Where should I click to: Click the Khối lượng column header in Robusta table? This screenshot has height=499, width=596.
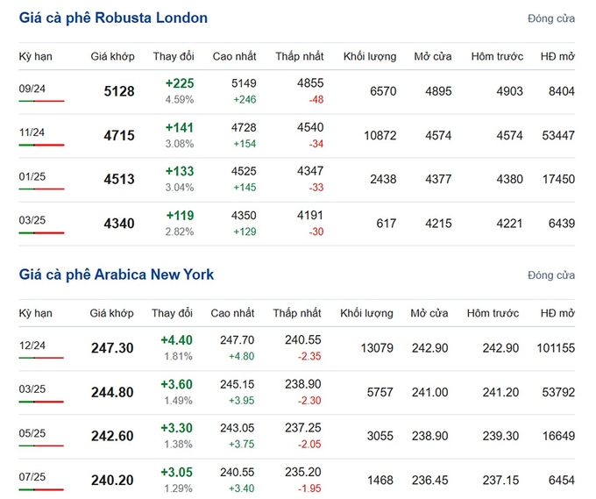coord(370,57)
